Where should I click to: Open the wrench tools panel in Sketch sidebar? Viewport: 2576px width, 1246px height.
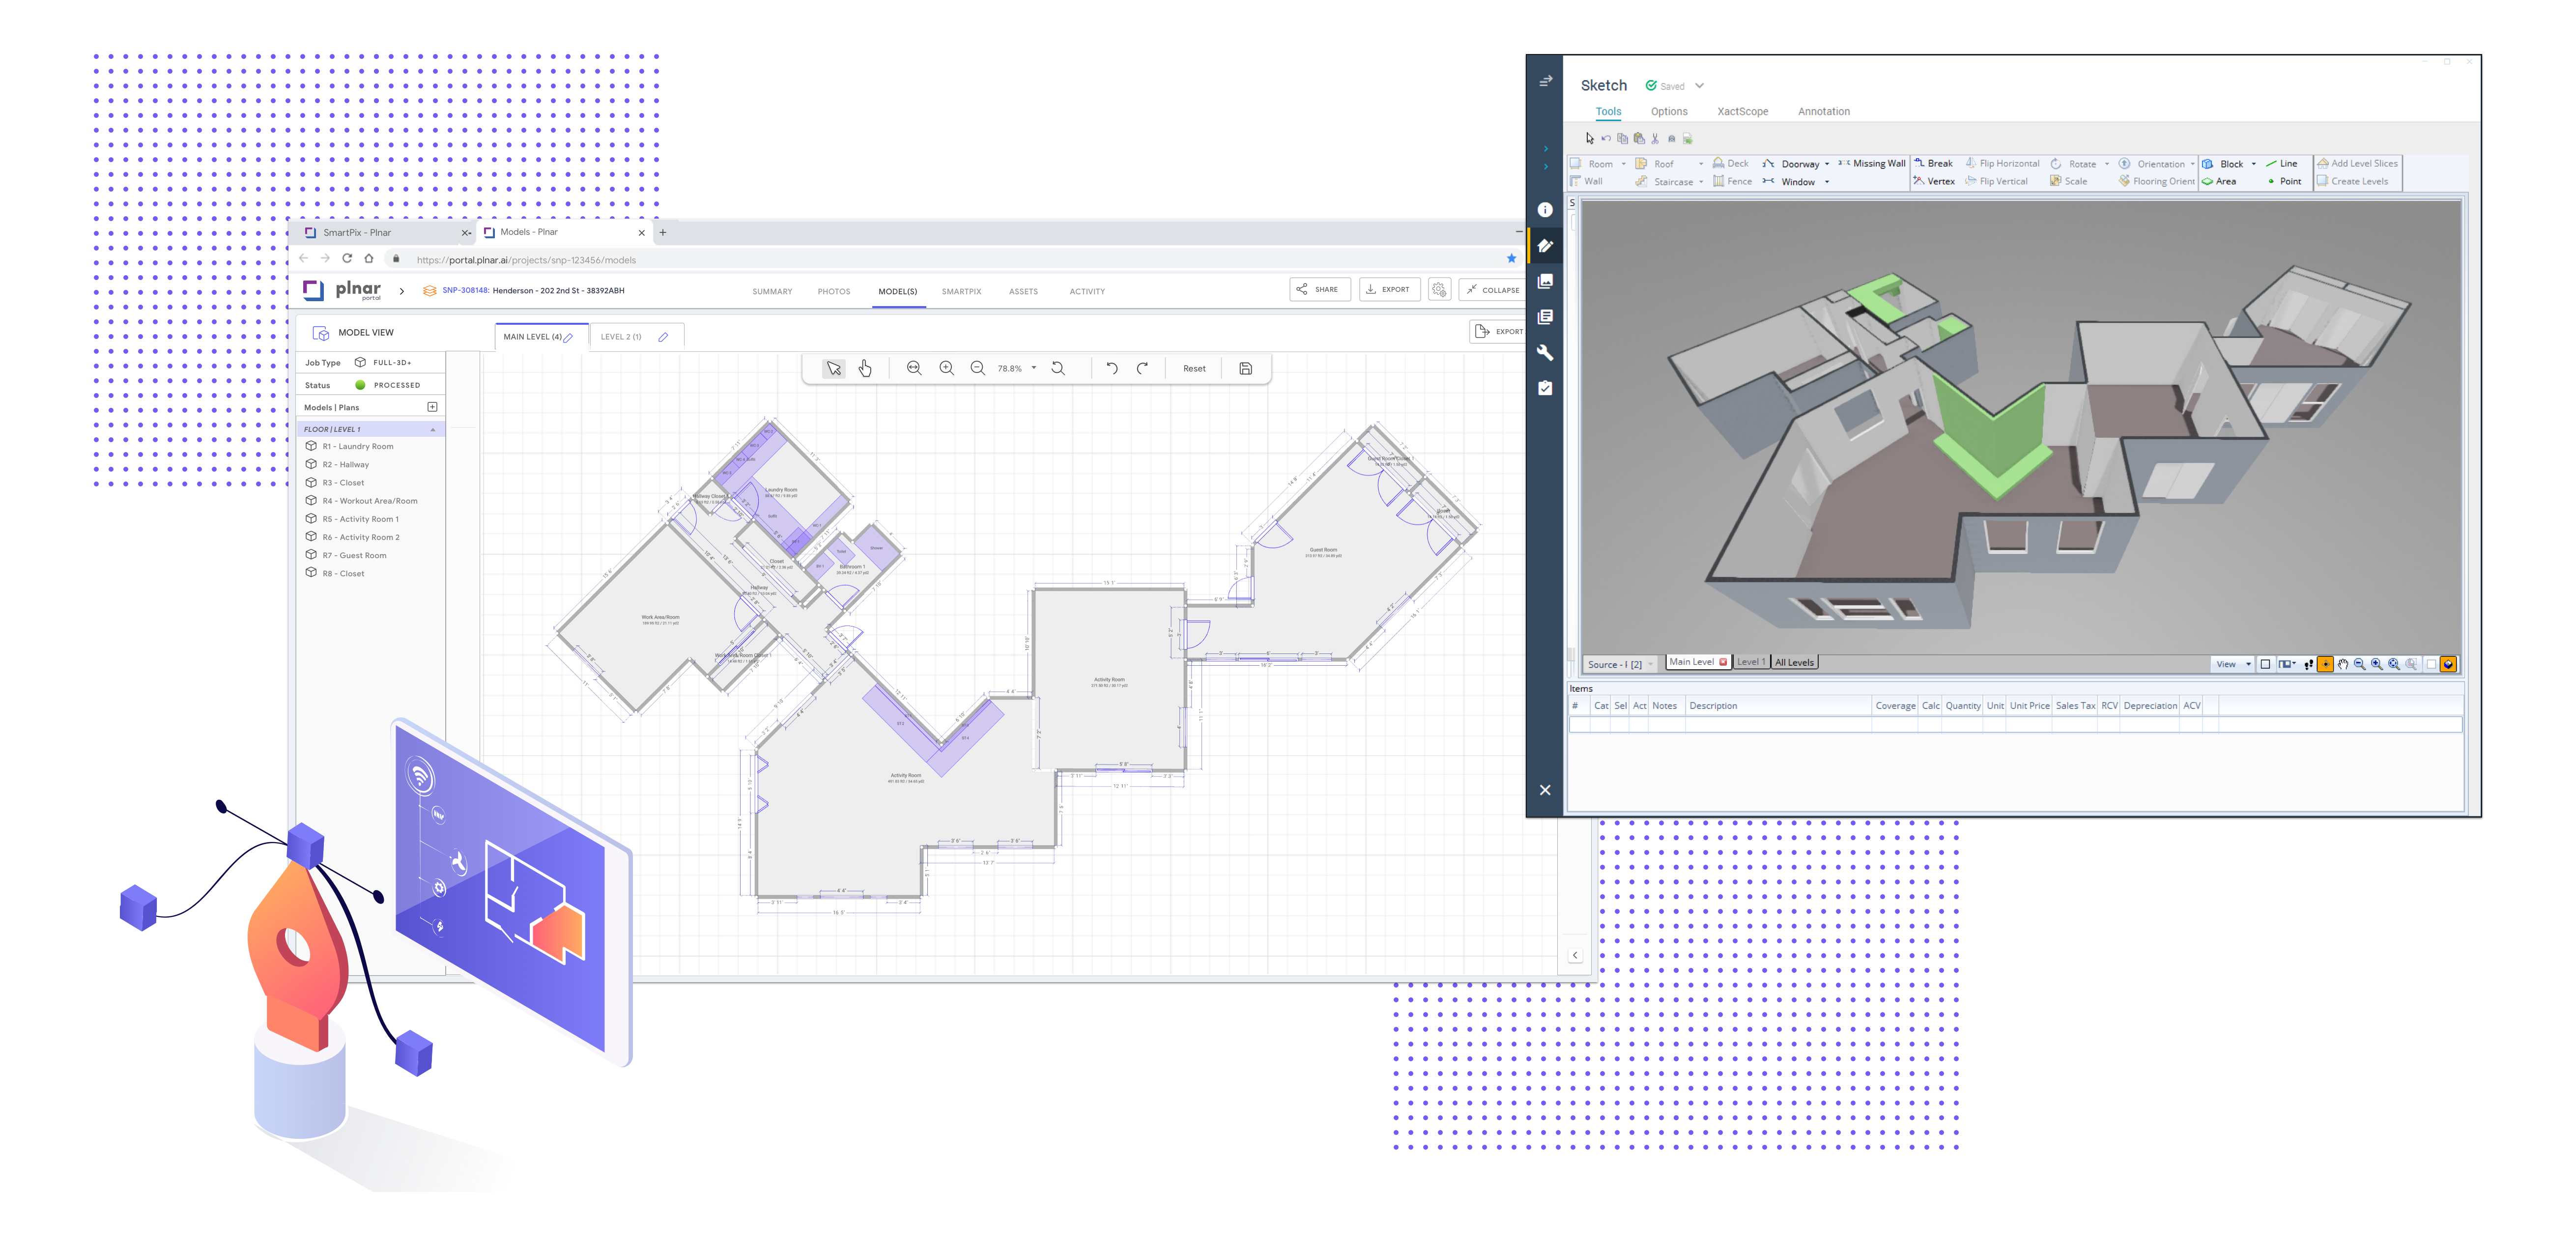[1545, 352]
